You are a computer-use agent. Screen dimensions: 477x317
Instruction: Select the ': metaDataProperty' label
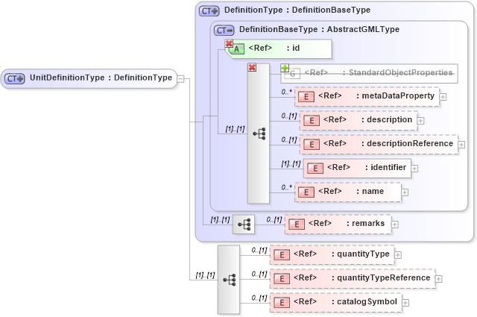[396, 96]
